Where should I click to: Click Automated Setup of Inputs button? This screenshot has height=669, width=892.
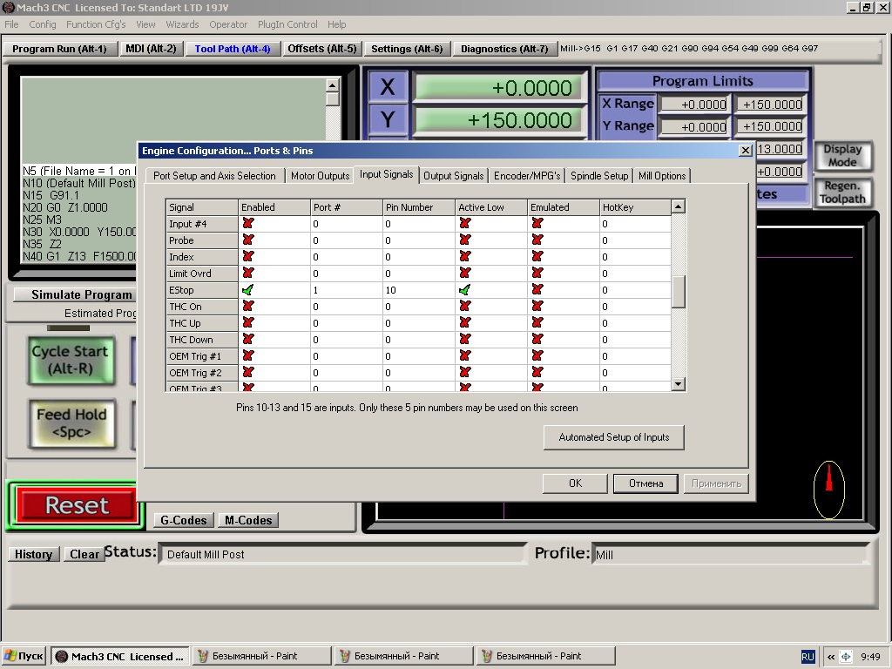pyautogui.click(x=614, y=437)
